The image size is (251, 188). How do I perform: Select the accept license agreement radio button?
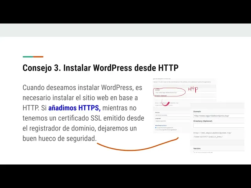156,128
